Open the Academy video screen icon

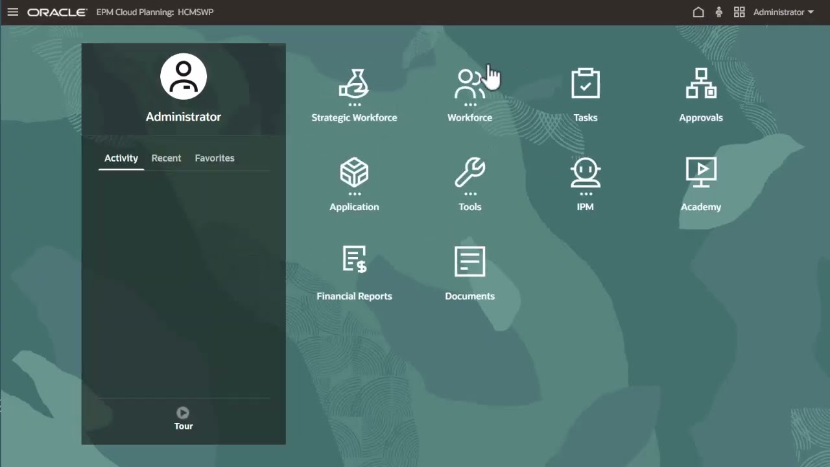point(701,173)
